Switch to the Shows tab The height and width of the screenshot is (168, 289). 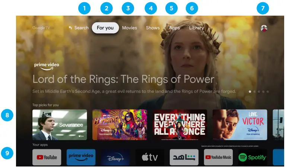coord(153,28)
